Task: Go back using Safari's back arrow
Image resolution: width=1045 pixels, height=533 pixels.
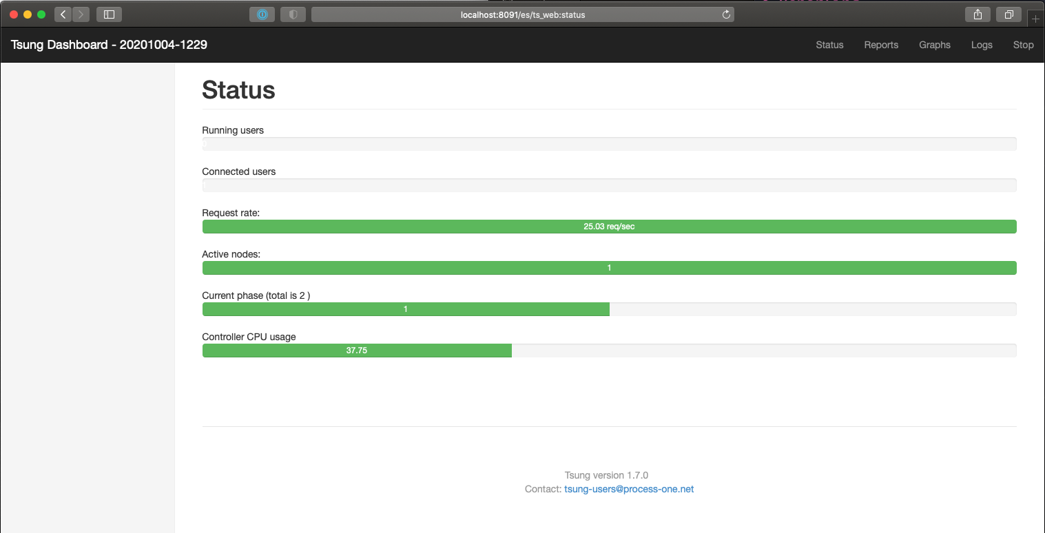Action: (x=63, y=14)
